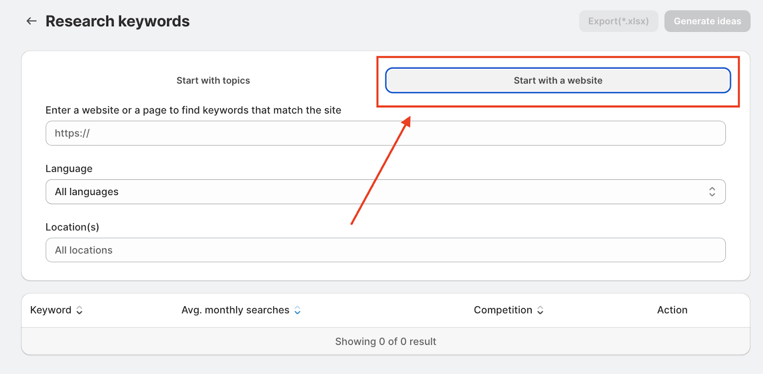Click sort arrows beside Avg. monthly searches
Viewport: 763px width, 374px height.
(x=298, y=310)
